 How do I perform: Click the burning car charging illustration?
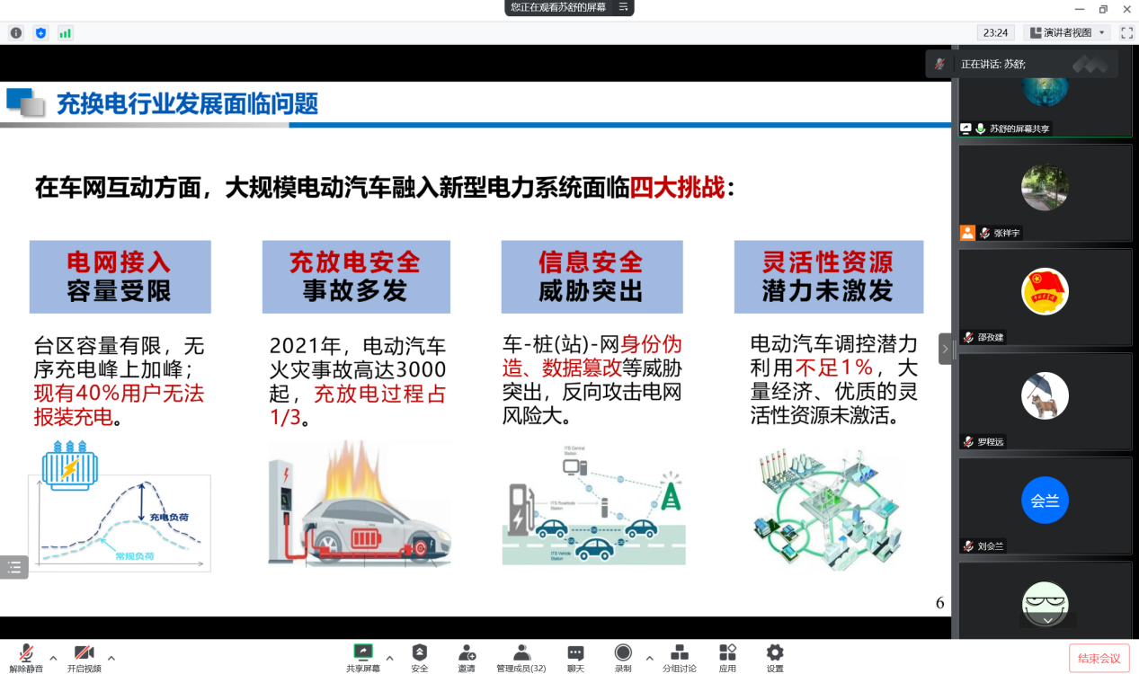360,506
